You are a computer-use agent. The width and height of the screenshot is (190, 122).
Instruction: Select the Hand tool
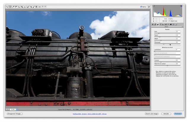point(10,7)
